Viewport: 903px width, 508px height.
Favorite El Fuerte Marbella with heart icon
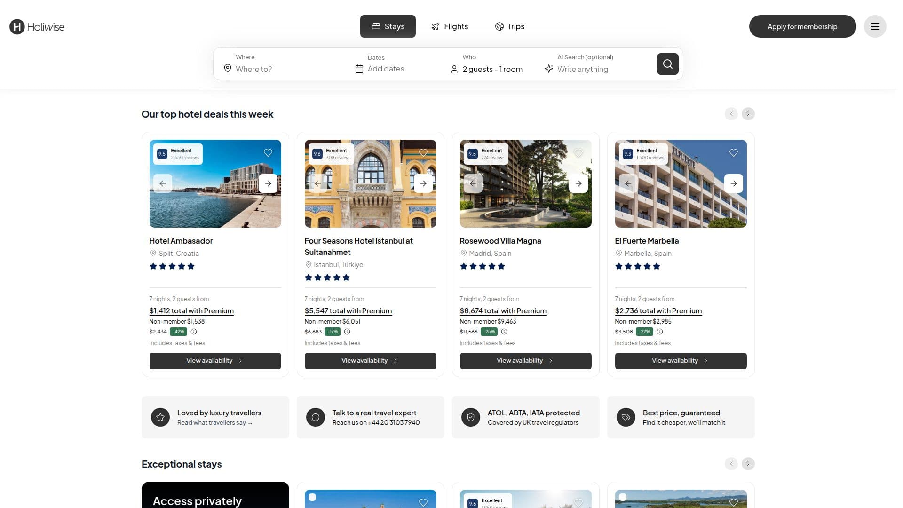tap(734, 153)
